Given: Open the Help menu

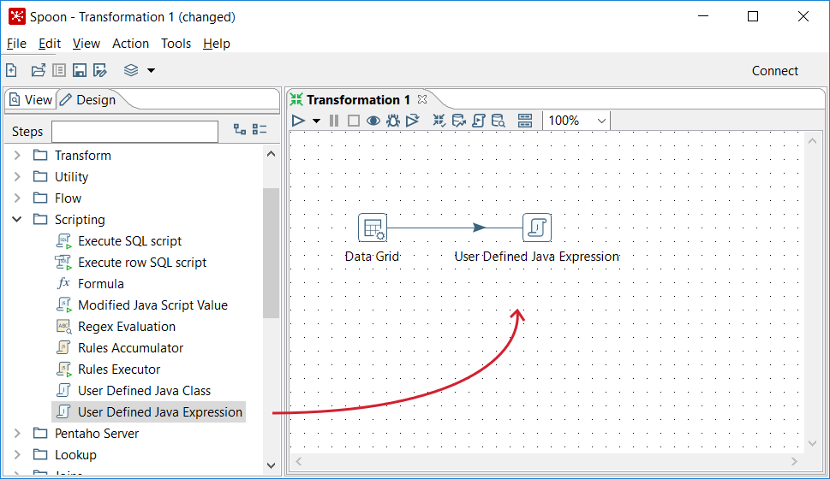Looking at the screenshot, I should pos(217,44).
